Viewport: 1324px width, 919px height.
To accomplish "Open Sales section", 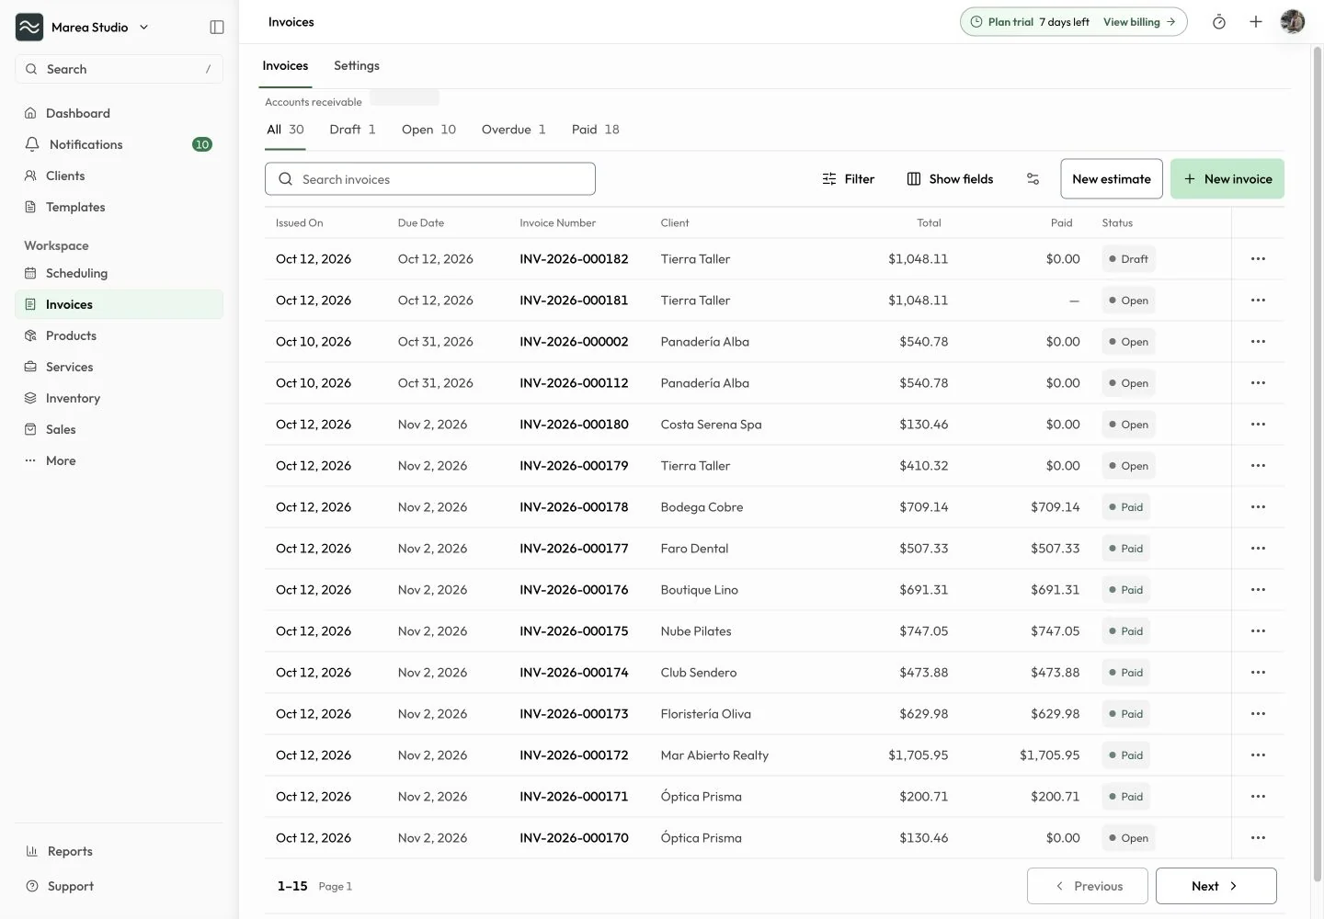I will [119, 429].
